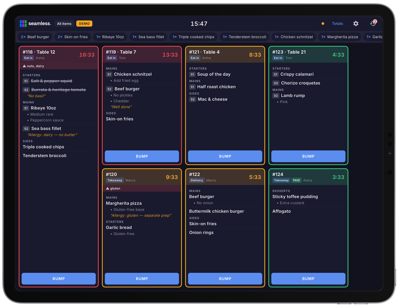Click the "Well done" note on Beef burger
The image size is (398, 307).
(121, 107)
